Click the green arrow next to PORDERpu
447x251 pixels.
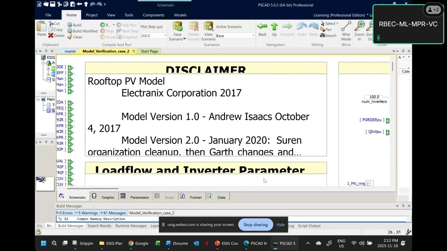click(388, 120)
